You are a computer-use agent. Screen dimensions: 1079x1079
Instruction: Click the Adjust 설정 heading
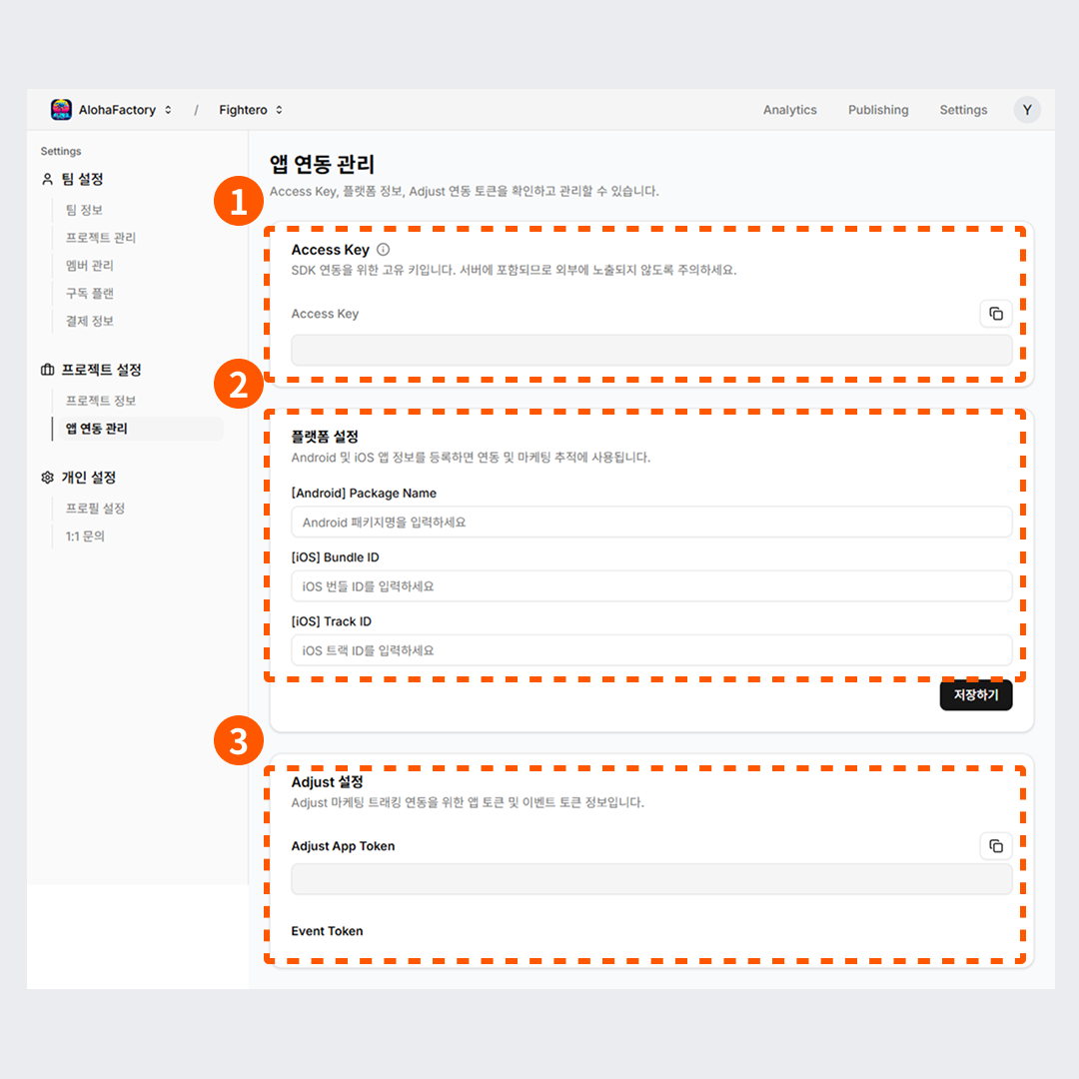tap(327, 781)
